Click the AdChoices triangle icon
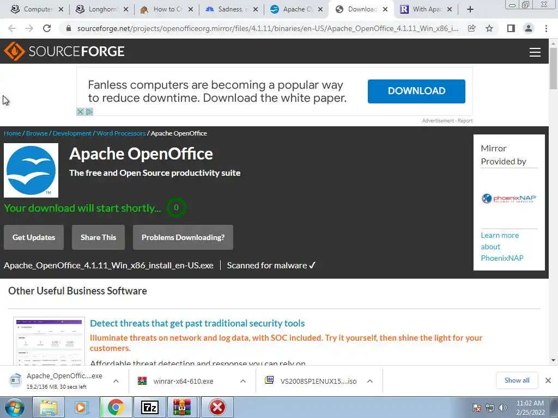 [x=89, y=112]
